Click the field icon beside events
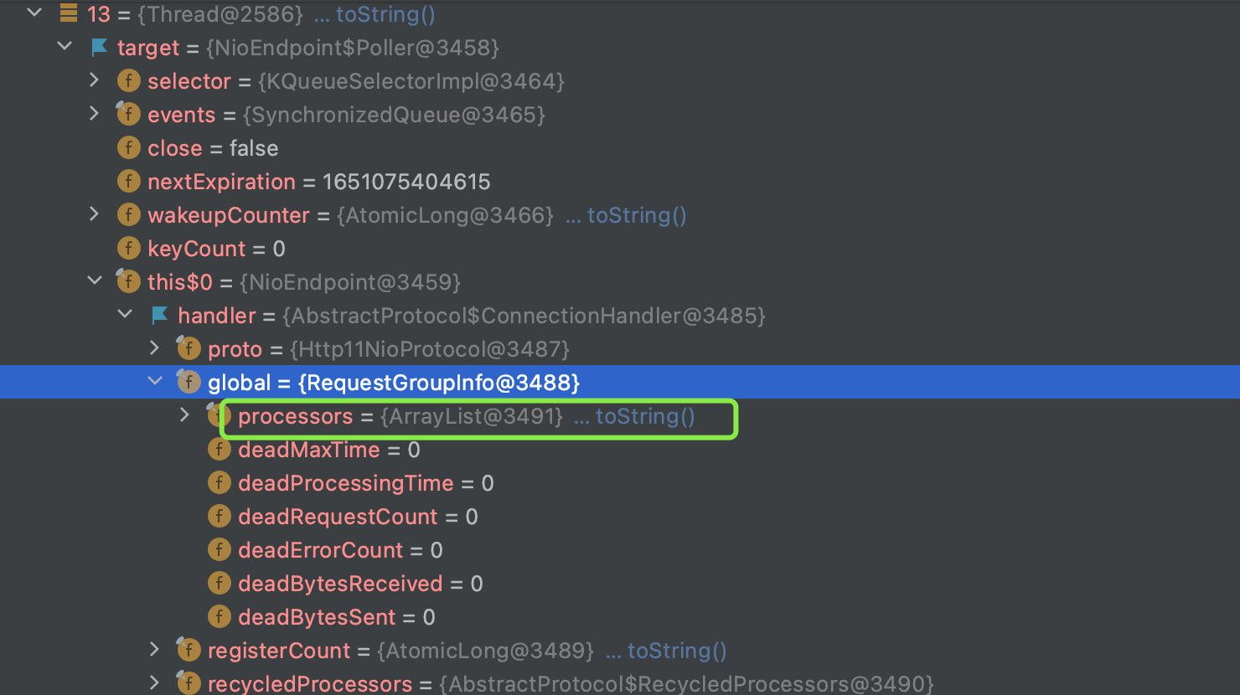The image size is (1240, 695). (128, 114)
